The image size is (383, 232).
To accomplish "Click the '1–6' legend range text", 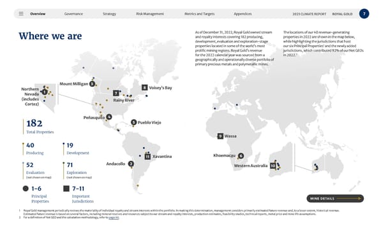I will pos(36,188).
